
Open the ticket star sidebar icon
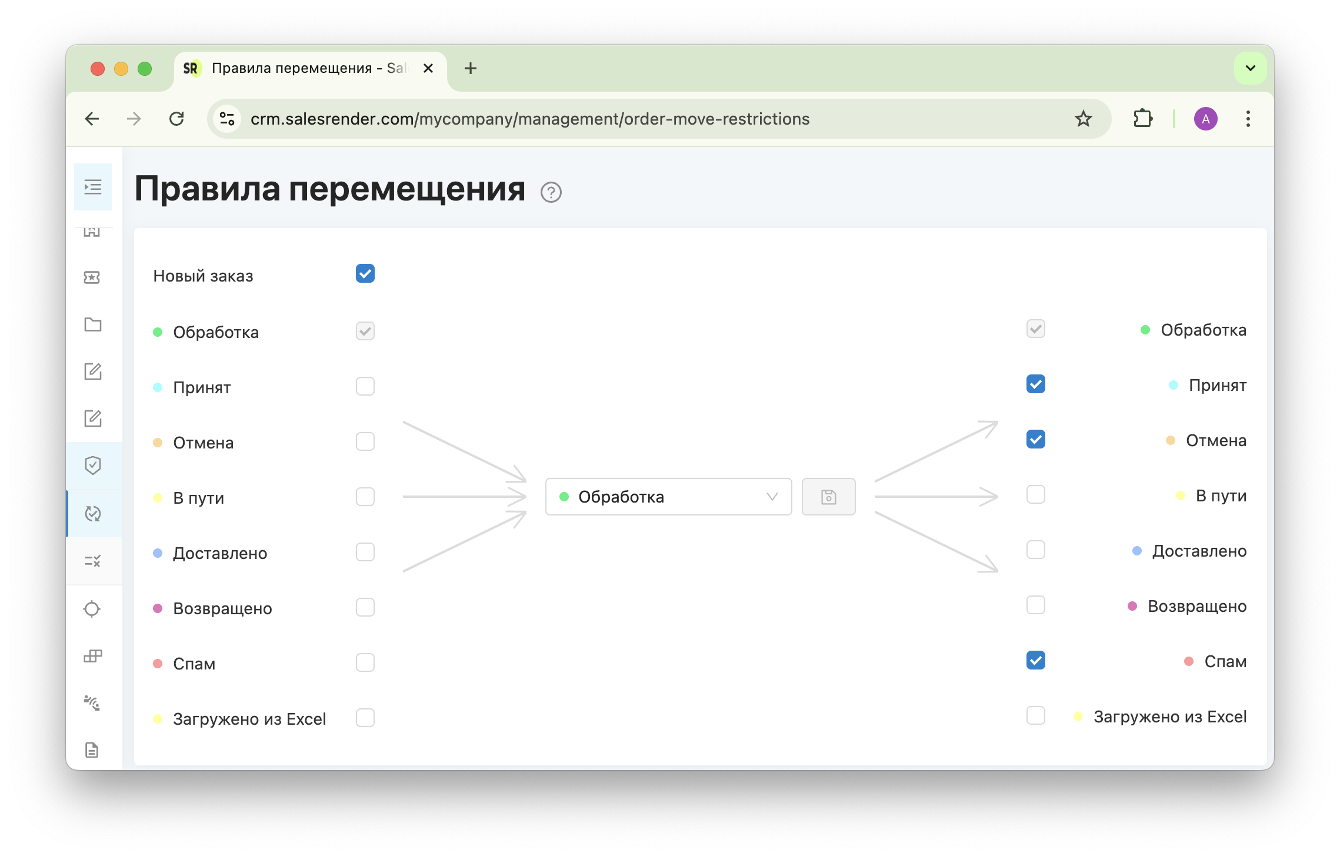click(x=92, y=277)
